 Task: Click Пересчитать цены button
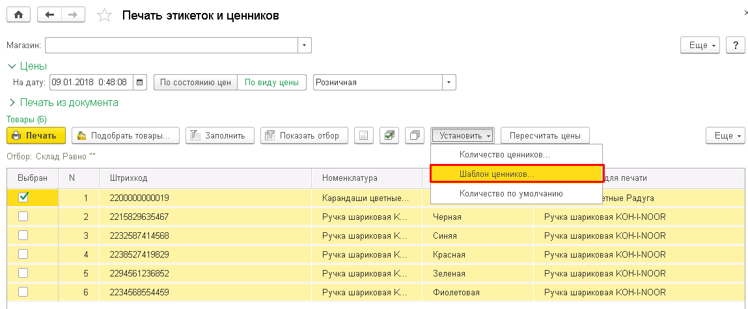click(x=545, y=135)
